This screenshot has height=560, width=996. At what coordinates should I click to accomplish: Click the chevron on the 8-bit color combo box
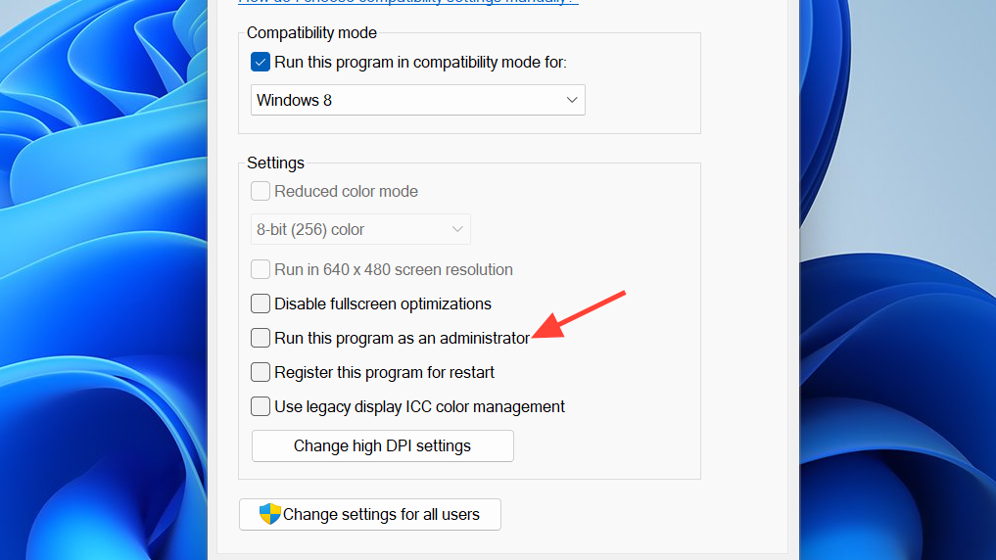pos(457,229)
